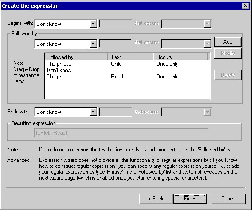Click the 'Begins with' text input field

click(116, 24)
